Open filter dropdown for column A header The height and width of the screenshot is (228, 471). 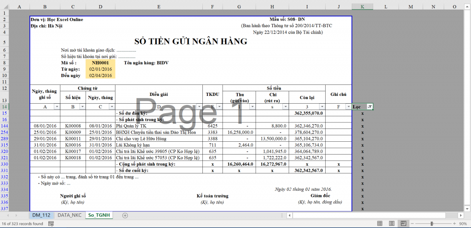[x=57, y=106]
